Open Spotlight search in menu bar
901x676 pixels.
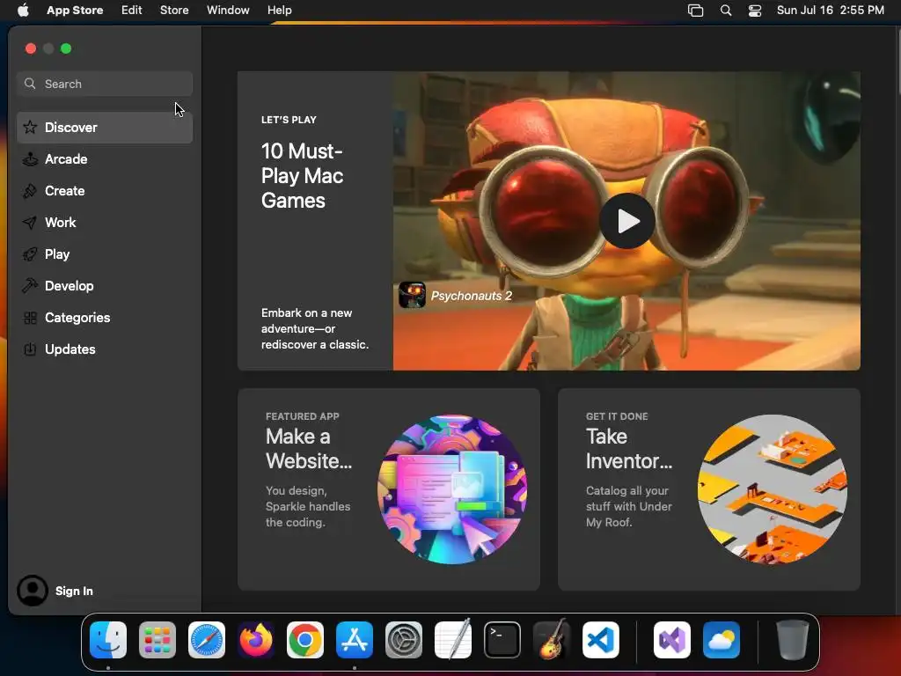[x=726, y=11]
